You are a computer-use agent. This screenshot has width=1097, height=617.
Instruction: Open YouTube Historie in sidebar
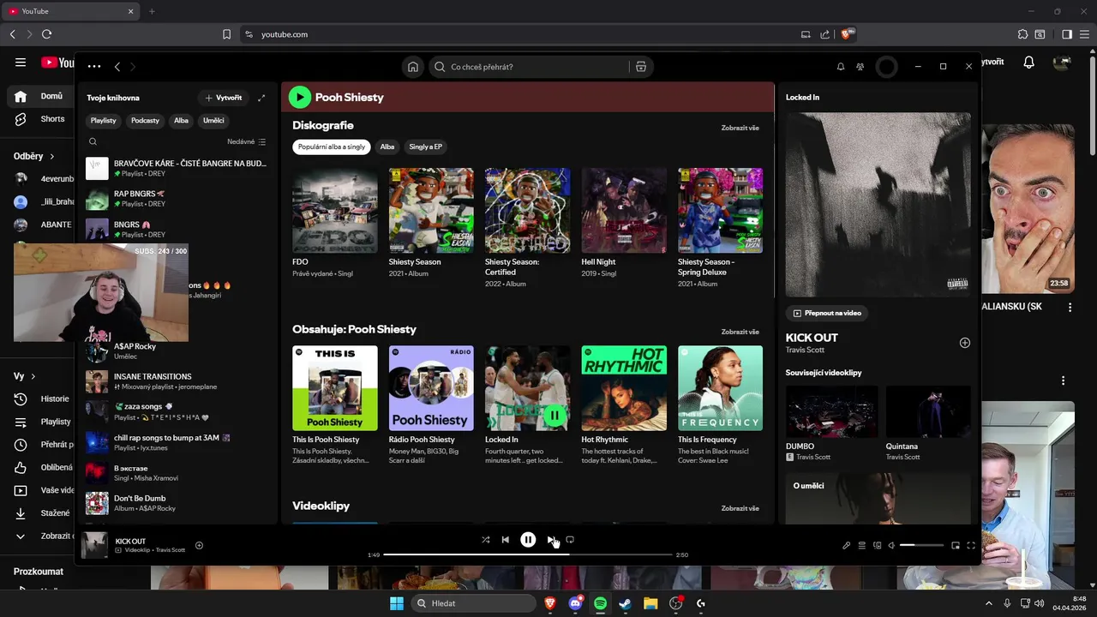43,398
